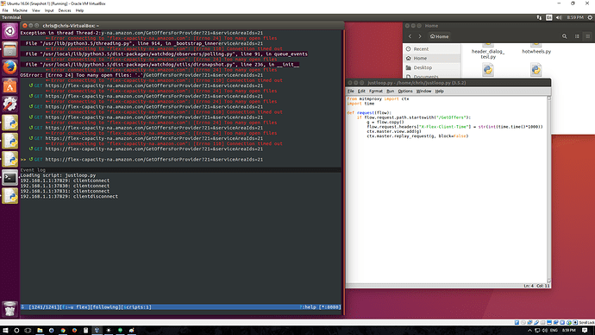Open keyboard layout indicator in Ubuntu panel
The image size is (595, 335).
(548, 17)
